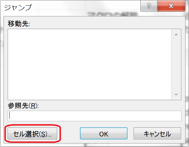The image size is (189, 147).
Task: Click the empty title bar area beside ジャンプ
Action: coord(84,7)
